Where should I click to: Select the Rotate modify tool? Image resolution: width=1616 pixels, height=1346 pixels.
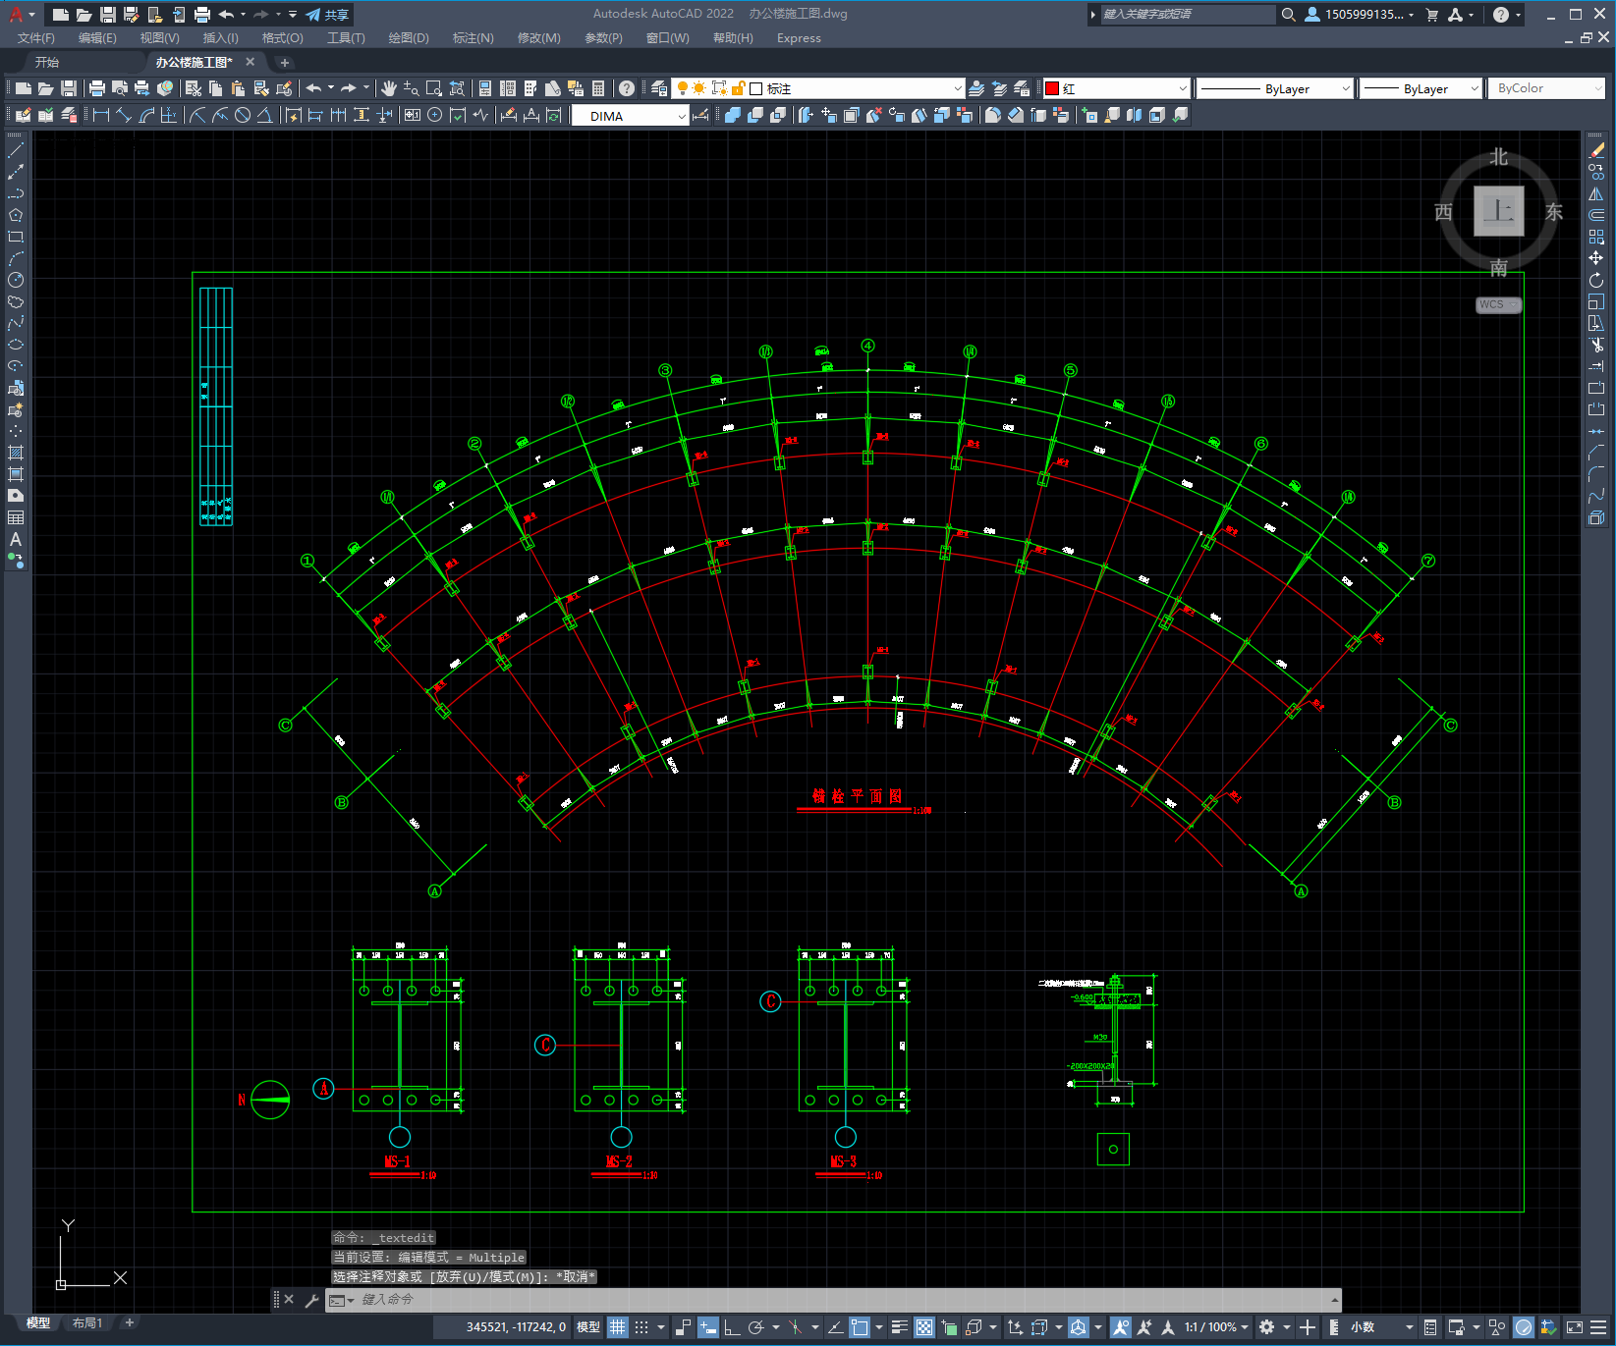tap(1596, 280)
